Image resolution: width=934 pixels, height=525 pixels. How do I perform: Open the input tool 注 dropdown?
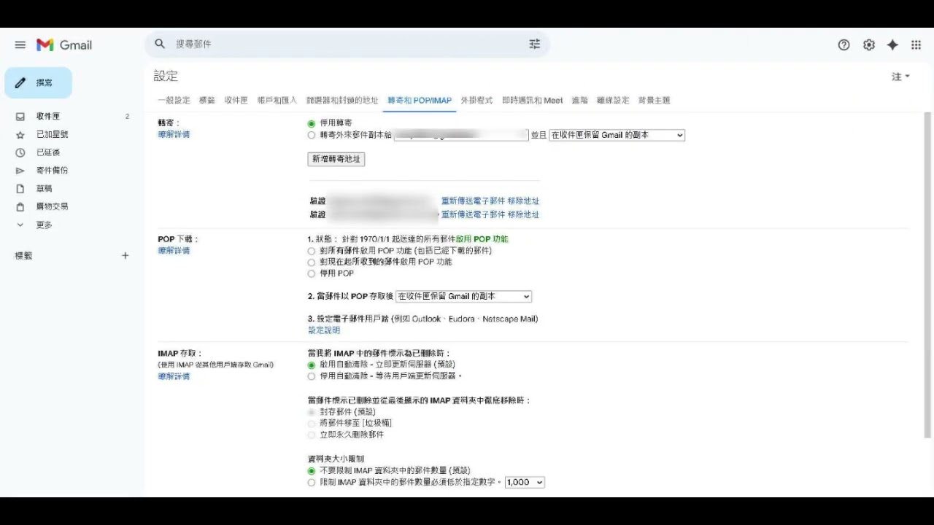point(901,77)
